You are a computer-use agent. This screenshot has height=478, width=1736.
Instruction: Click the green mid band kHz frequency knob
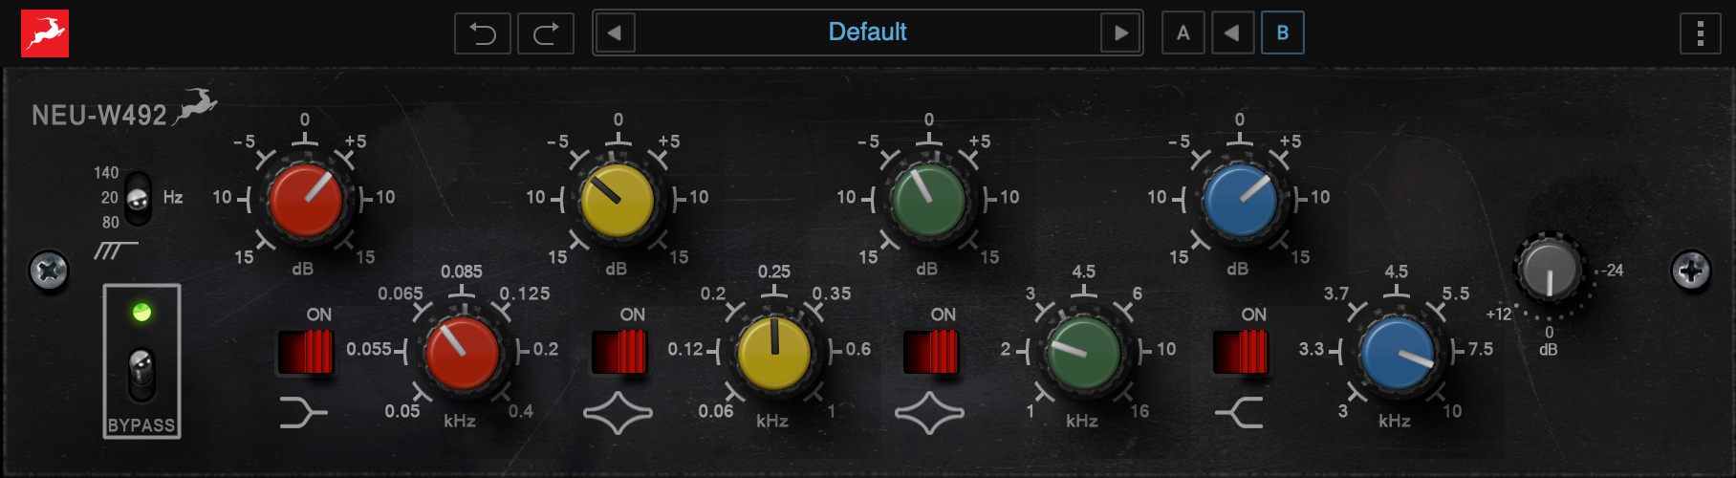pos(1083,352)
